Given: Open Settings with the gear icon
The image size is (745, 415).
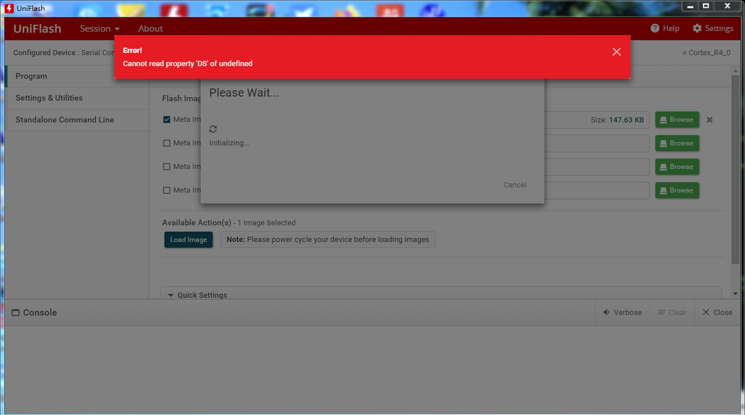Looking at the screenshot, I should (713, 28).
